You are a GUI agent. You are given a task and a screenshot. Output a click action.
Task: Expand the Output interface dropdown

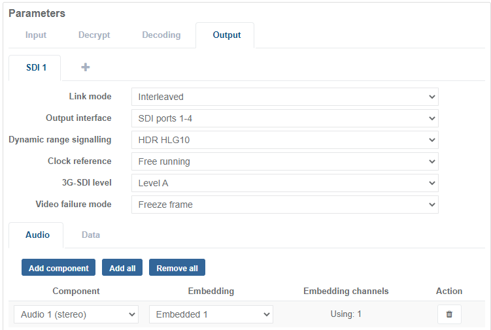coord(284,118)
